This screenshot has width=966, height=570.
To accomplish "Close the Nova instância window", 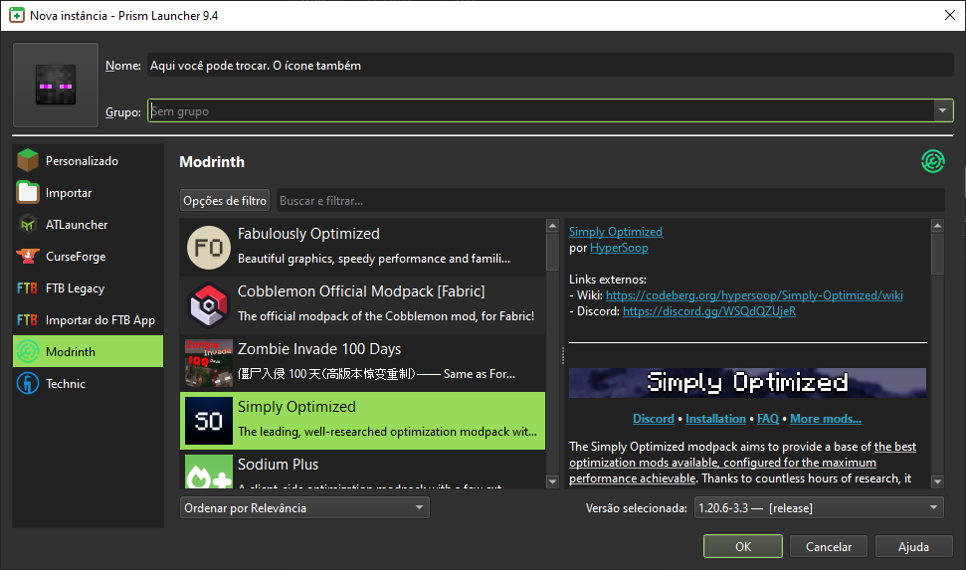I will tap(949, 15).
